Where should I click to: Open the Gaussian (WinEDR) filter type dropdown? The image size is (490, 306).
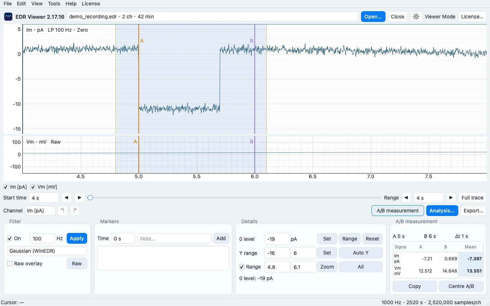[47, 251]
